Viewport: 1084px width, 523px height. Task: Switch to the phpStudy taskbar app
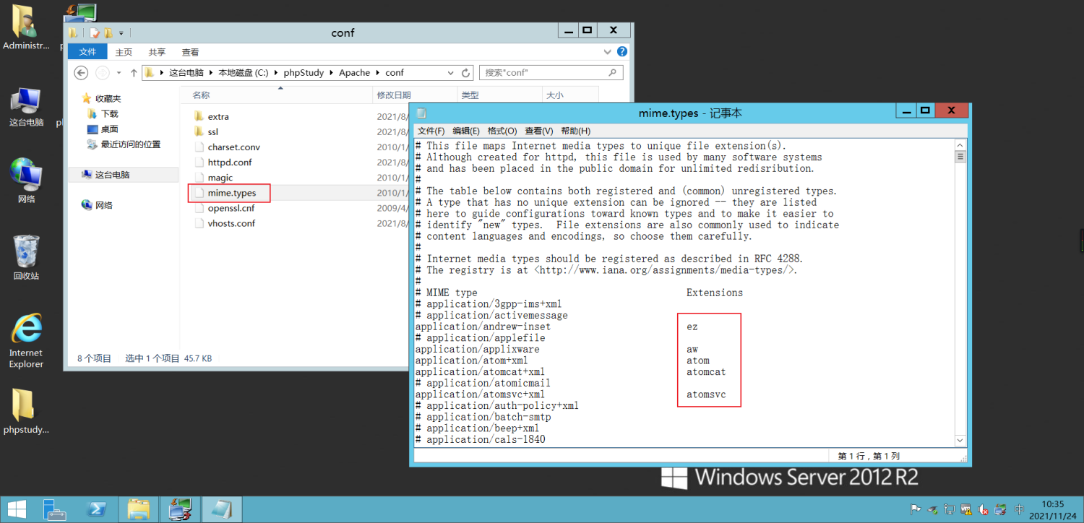(x=180, y=509)
